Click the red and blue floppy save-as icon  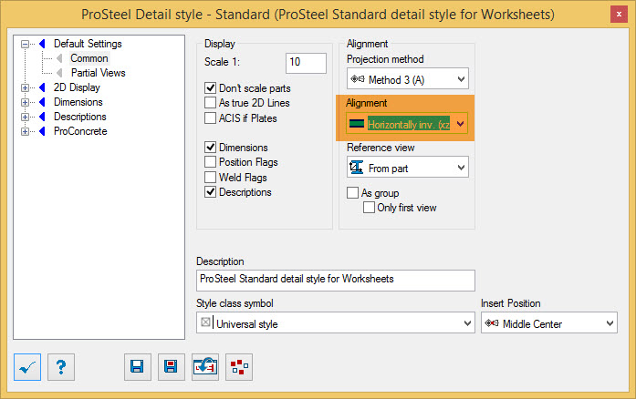coord(172,367)
